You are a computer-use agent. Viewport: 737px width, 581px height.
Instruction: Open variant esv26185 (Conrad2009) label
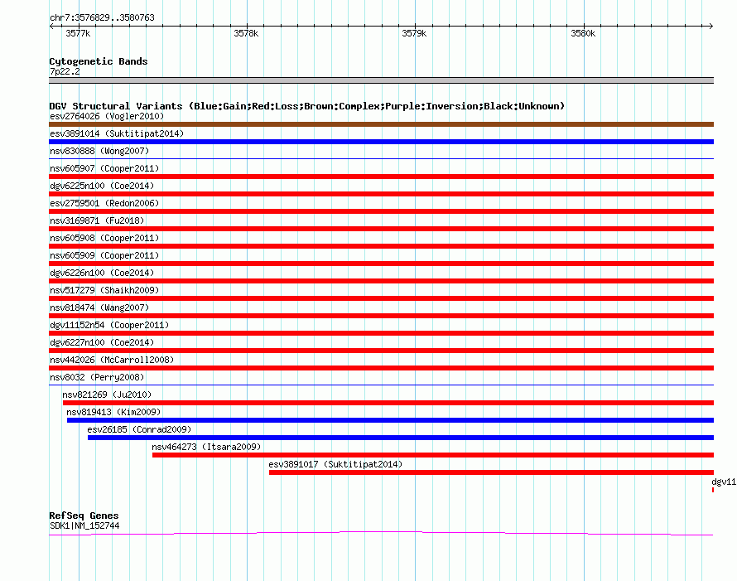pyautogui.click(x=139, y=429)
